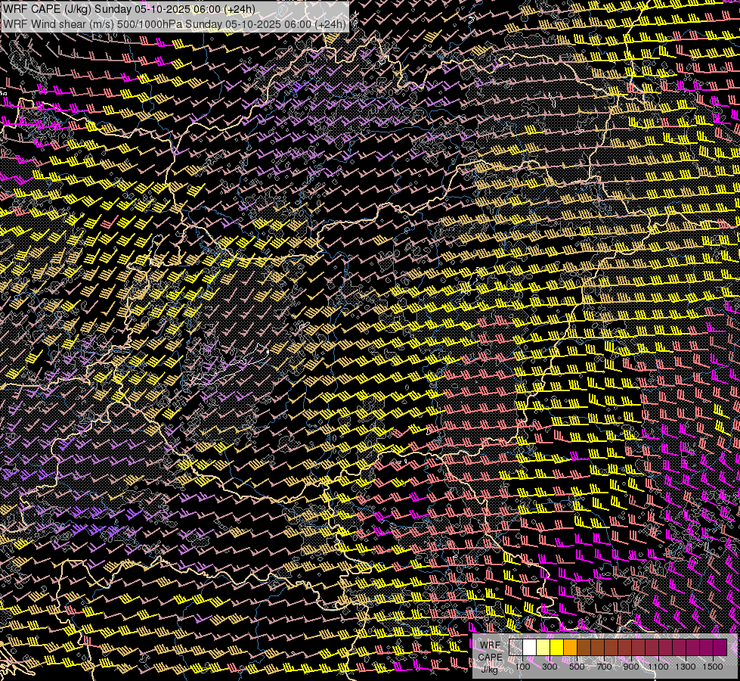The image size is (740, 681).
Task: Click the 100 legend label
Action: coord(522,667)
